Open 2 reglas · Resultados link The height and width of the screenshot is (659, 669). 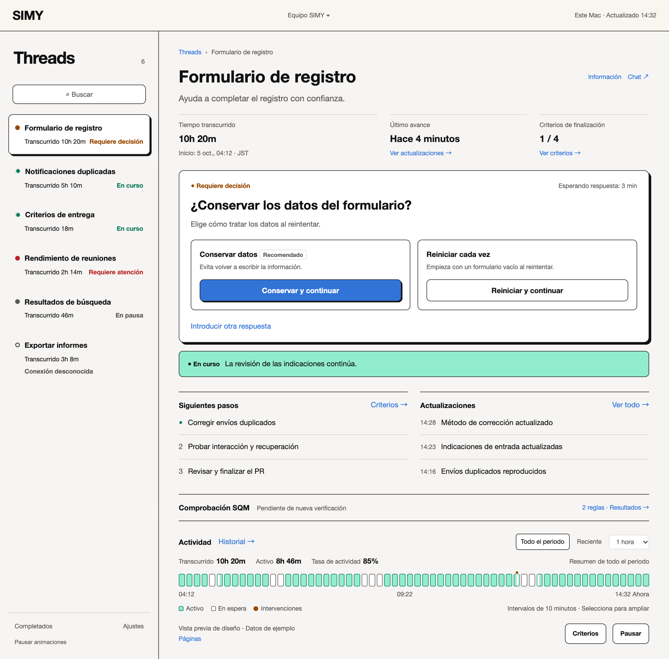(x=615, y=508)
